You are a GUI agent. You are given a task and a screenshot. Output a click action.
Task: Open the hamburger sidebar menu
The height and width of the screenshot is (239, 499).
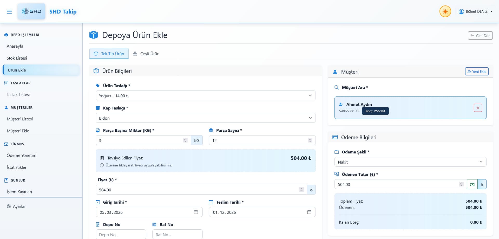(x=9, y=12)
